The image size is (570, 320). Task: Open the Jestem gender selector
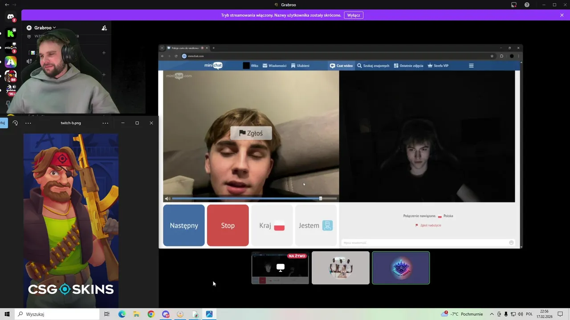click(x=316, y=225)
